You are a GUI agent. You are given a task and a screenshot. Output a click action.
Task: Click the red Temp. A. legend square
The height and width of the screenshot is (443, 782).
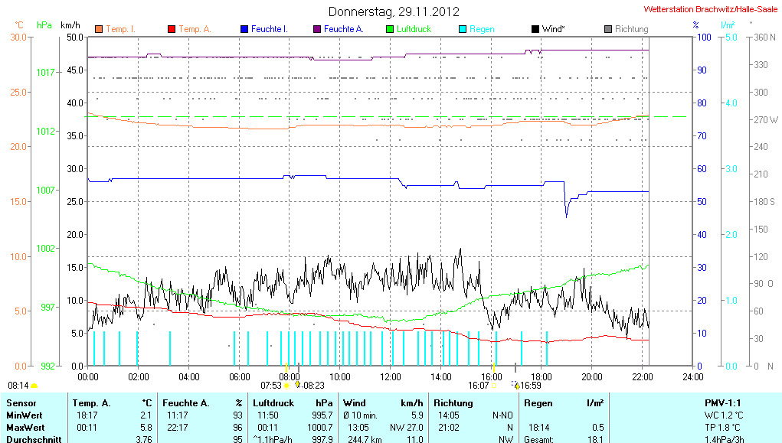click(x=172, y=29)
